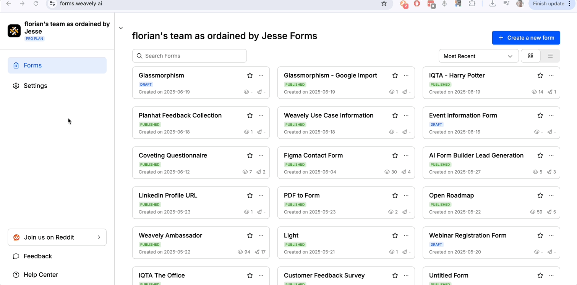Image resolution: width=577 pixels, height=285 pixels.
Task: Click star icon on LinkedIn Profile URL
Action: pyautogui.click(x=250, y=195)
